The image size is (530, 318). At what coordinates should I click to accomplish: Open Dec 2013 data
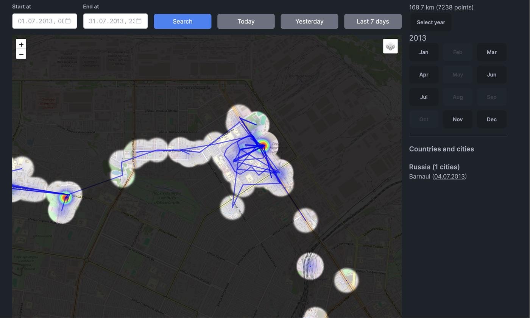[491, 119]
